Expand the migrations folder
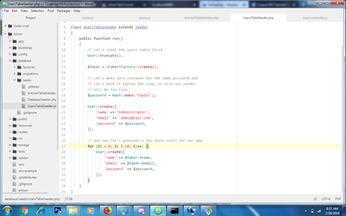 (x=15, y=73)
